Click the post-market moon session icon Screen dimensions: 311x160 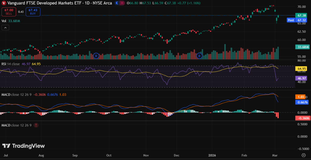coord(116,3)
